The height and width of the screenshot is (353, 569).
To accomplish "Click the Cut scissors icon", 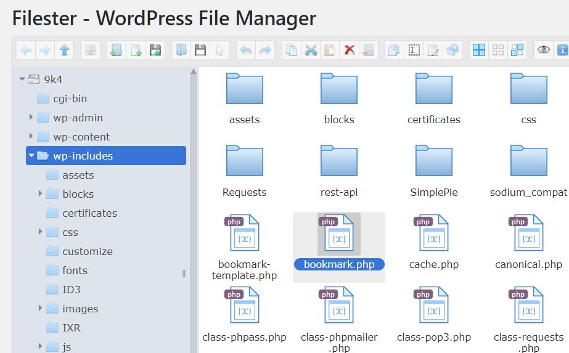I will tap(311, 50).
